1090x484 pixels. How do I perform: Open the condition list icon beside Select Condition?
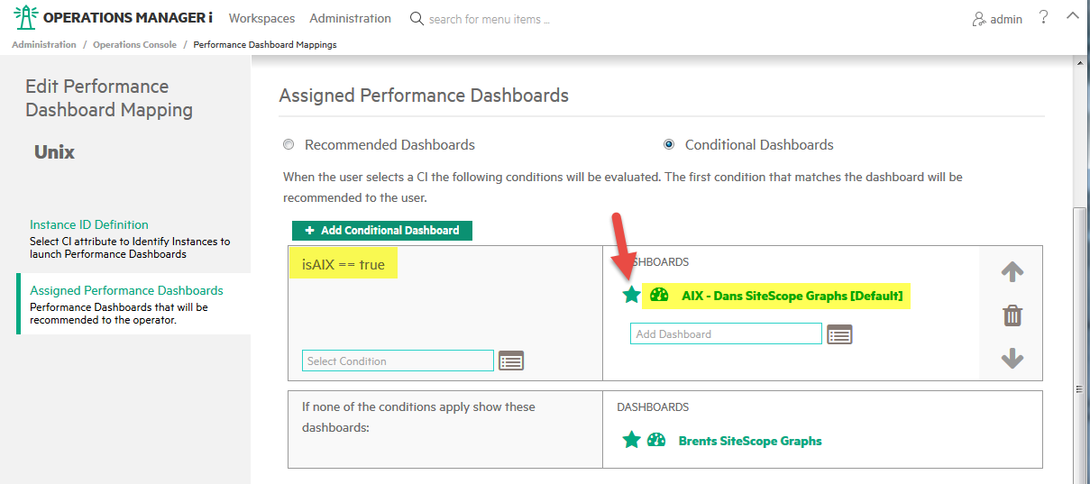click(511, 361)
